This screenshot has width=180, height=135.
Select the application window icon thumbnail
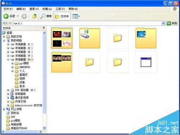146,62
